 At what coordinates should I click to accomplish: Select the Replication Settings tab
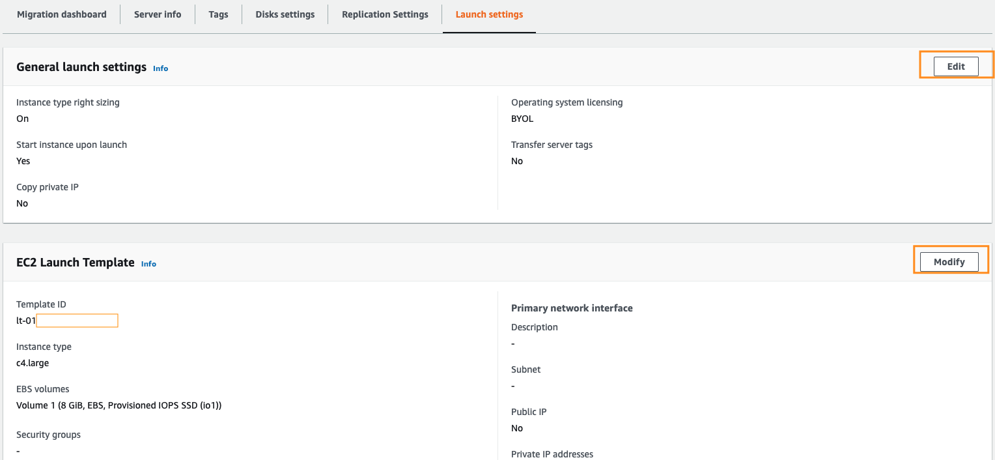click(x=385, y=14)
